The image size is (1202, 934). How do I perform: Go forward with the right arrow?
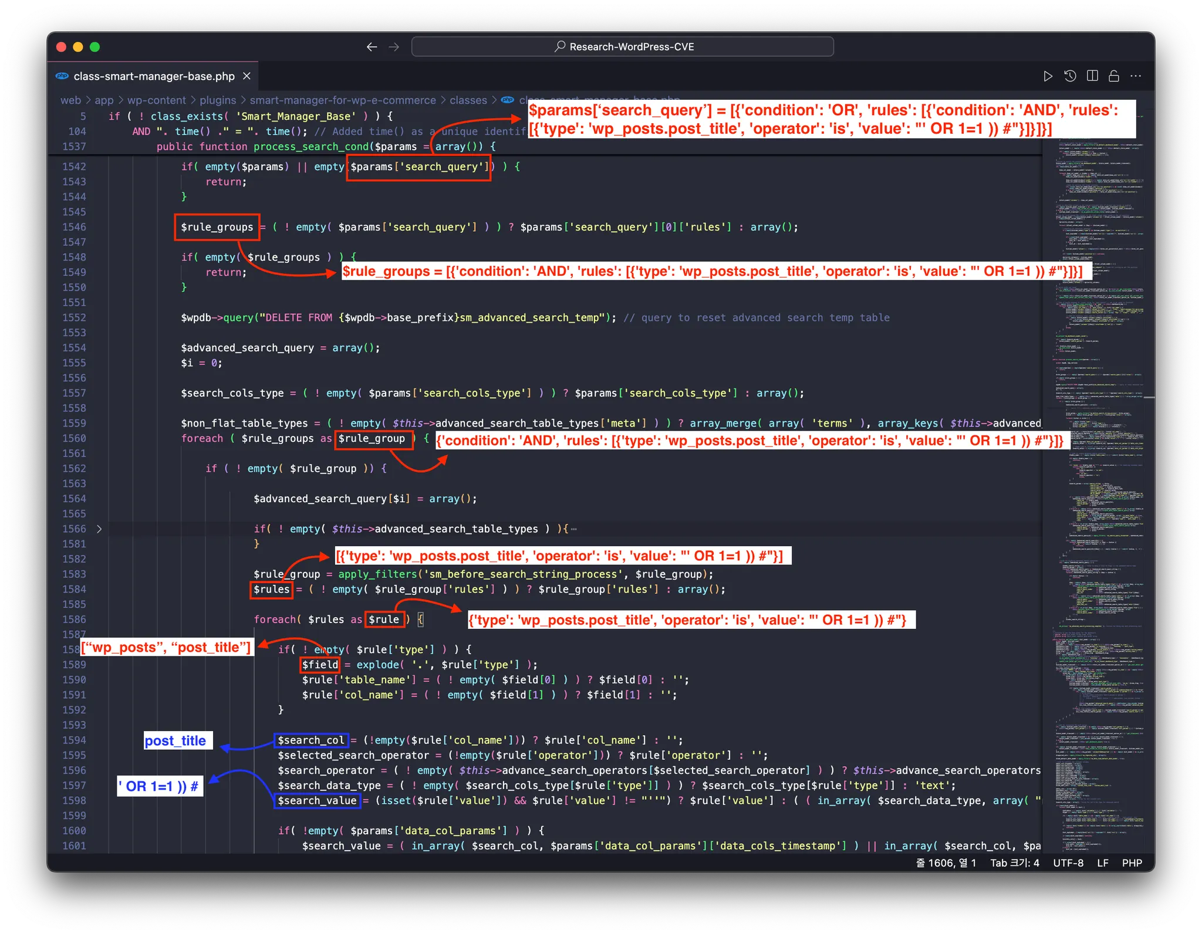click(394, 47)
